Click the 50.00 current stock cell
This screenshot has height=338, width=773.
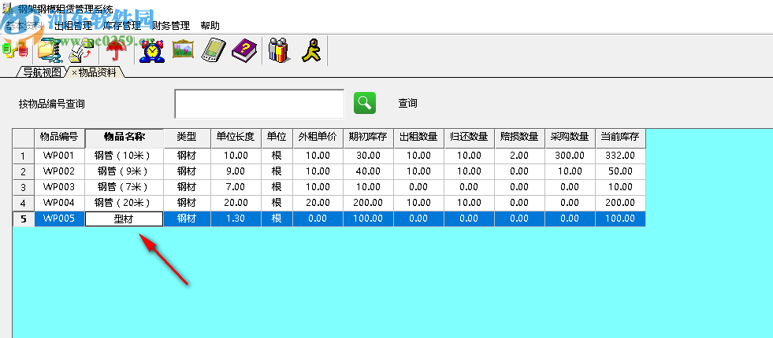620,171
